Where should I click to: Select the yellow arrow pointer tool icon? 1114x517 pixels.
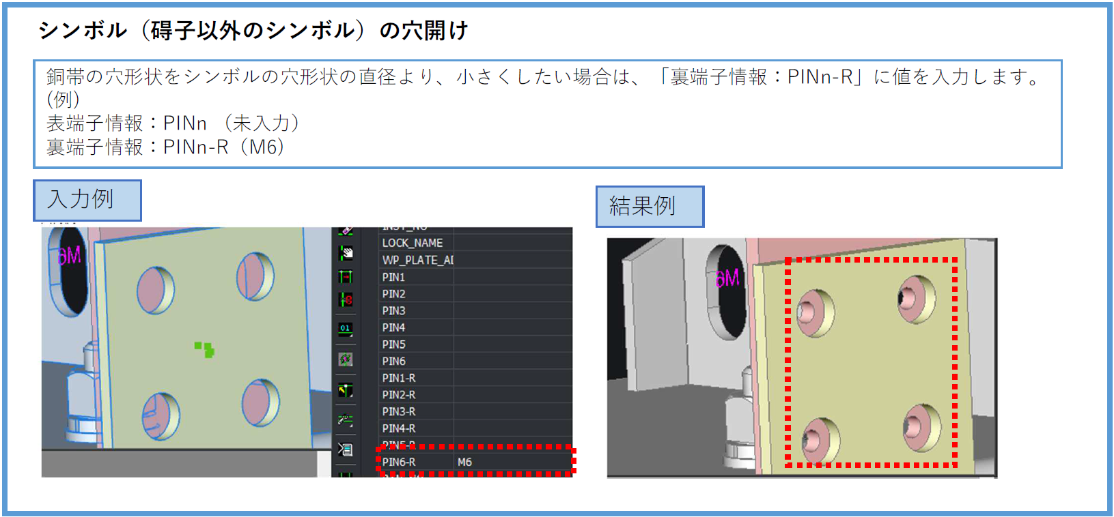(x=346, y=390)
